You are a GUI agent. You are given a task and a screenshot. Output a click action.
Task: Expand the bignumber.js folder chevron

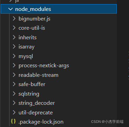pos(14,18)
